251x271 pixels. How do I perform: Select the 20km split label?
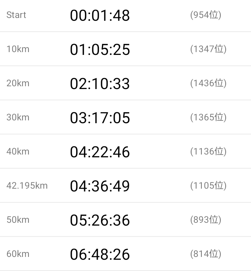coord(18,83)
